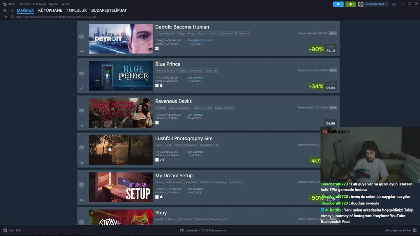
Task: Open the Görünüm menu
Action: coord(24,4)
